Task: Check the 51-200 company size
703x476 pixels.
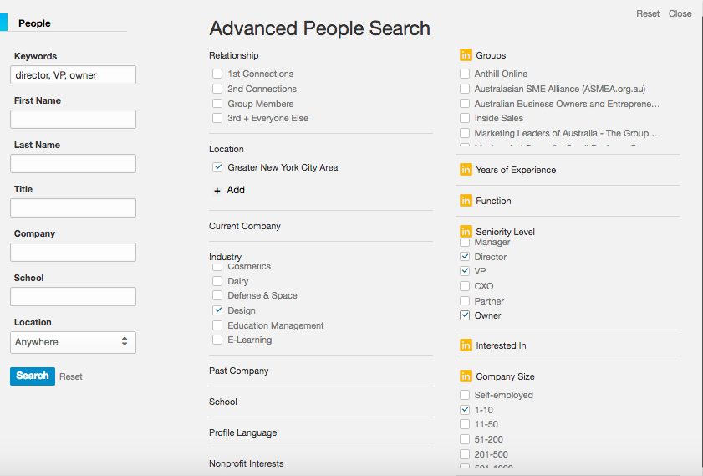Action: tap(465, 439)
